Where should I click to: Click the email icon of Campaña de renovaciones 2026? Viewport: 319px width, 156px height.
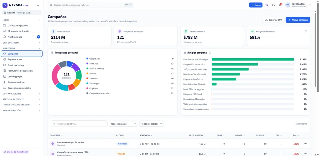(x=53, y=154)
